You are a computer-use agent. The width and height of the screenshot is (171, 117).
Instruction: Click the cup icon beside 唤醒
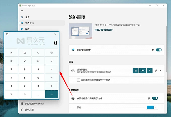click(22, 29)
